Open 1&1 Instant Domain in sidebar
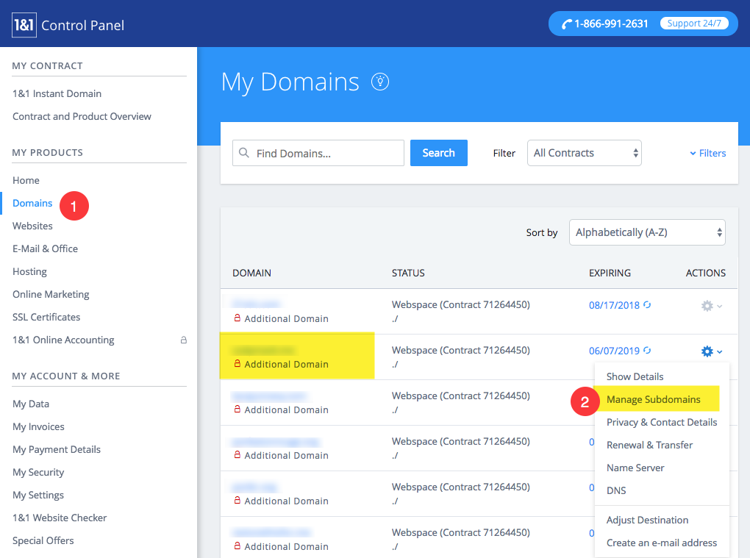This screenshot has height=558, width=750. point(57,93)
